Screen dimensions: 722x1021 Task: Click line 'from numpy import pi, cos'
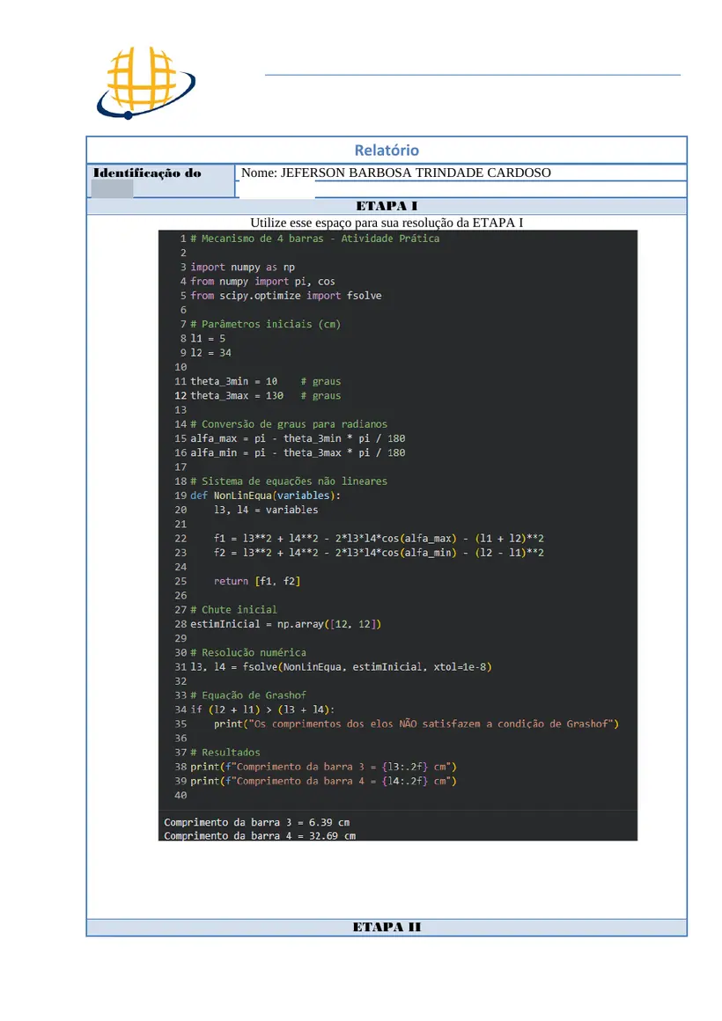tap(262, 282)
